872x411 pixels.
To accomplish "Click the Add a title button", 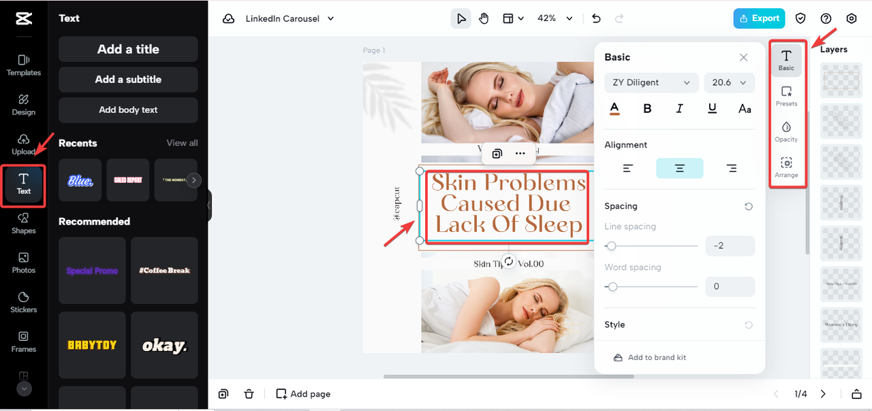I will point(128,49).
